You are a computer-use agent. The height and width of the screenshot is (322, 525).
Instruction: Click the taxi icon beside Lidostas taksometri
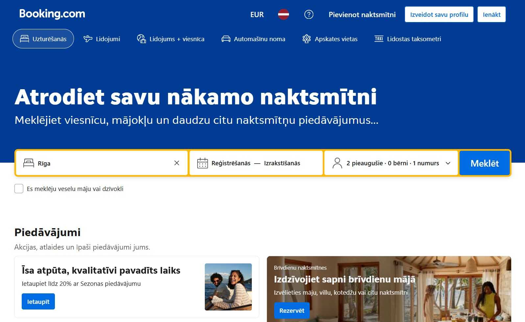379,39
